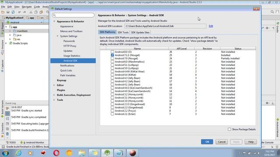Click the trash clear icon in Event Log
Viewport: 280px width, 157px height.
7,134
